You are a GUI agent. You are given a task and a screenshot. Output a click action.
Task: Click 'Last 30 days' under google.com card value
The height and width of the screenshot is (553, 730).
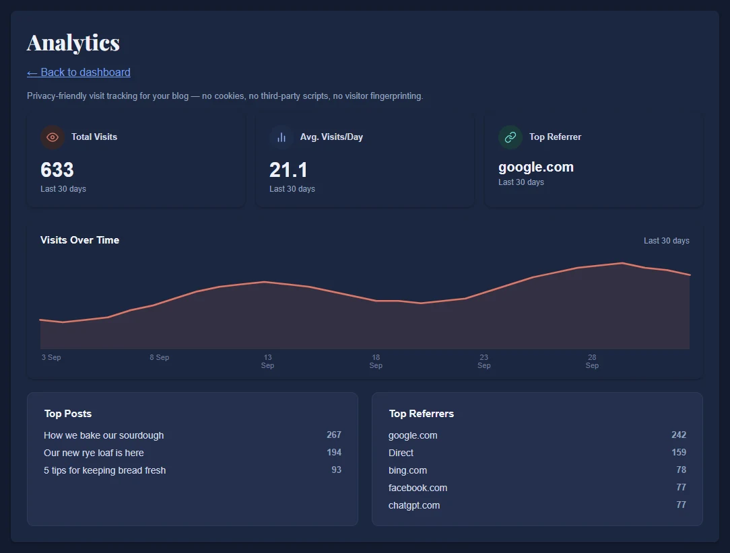pyautogui.click(x=521, y=182)
